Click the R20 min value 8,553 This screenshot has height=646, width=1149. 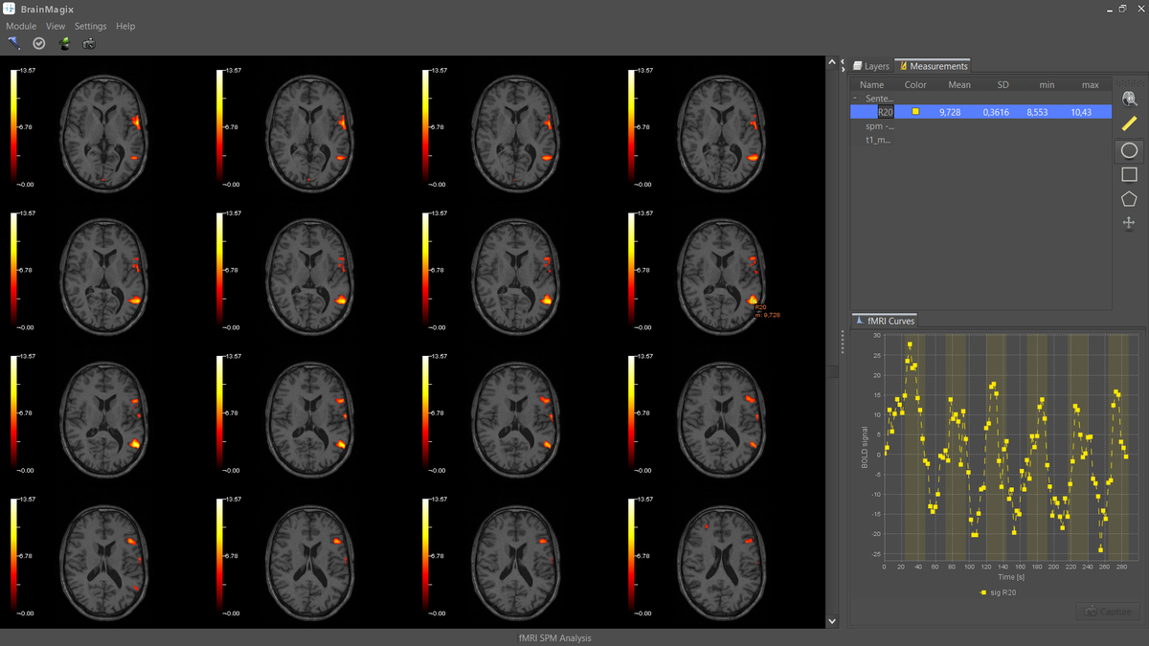tap(1038, 112)
